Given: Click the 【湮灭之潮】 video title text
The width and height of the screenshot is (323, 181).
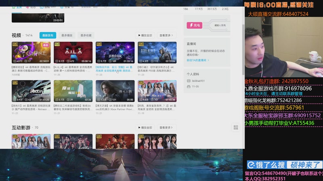Looking at the screenshot, I should click(x=115, y=107).
